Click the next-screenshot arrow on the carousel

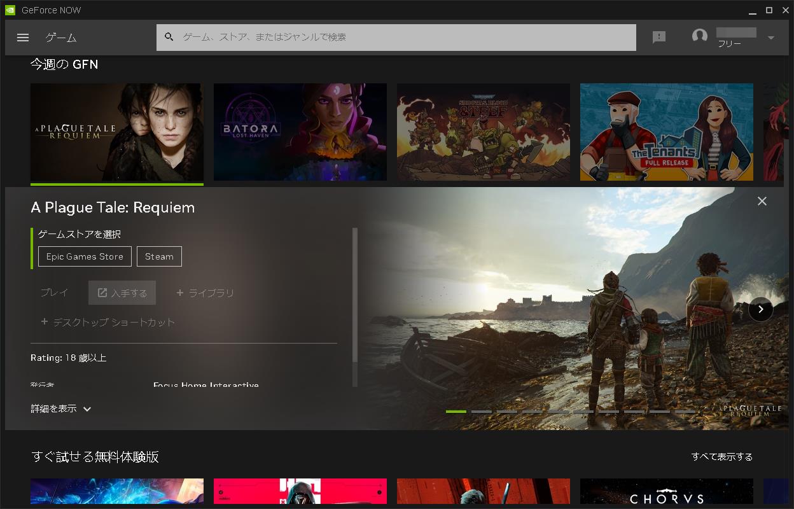point(761,309)
